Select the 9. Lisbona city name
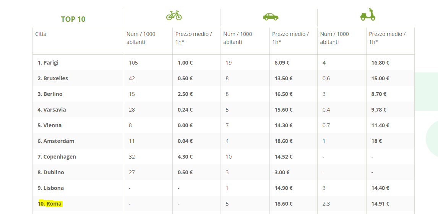The width and height of the screenshot is (438, 214). click(51, 188)
